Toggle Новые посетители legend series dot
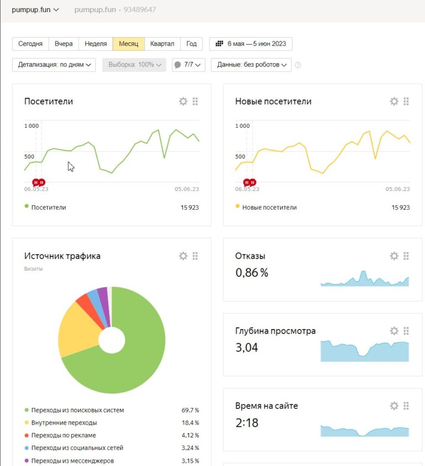 click(x=237, y=207)
